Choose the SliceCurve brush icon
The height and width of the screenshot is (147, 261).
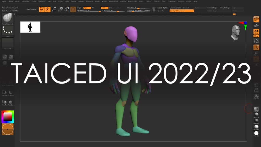click(11, 103)
